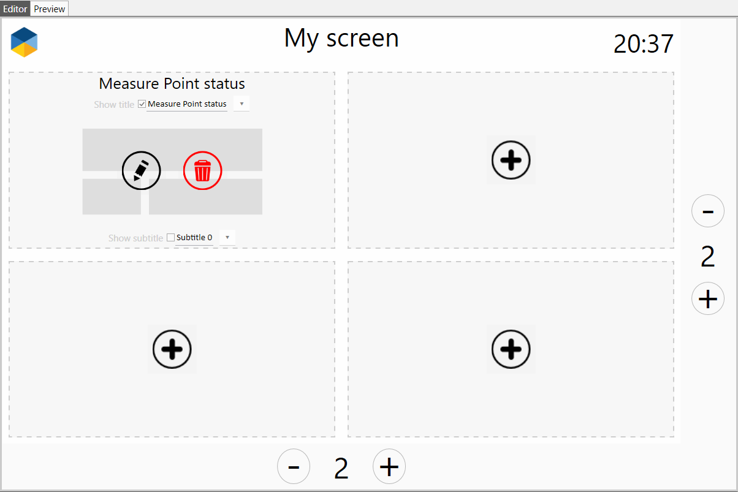Uncheck the Show title checkbox
The image size is (738, 492).
click(x=142, y=104)
